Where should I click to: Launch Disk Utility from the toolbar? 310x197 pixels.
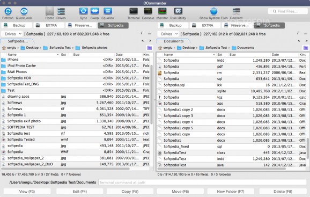(x=178, y=11)
